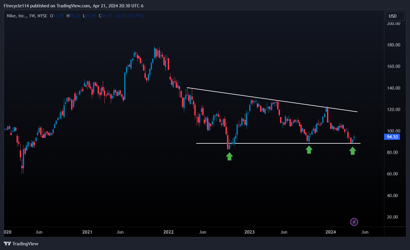
Task: Click the 160.00 price axis label
Action: tap(393, 66)
